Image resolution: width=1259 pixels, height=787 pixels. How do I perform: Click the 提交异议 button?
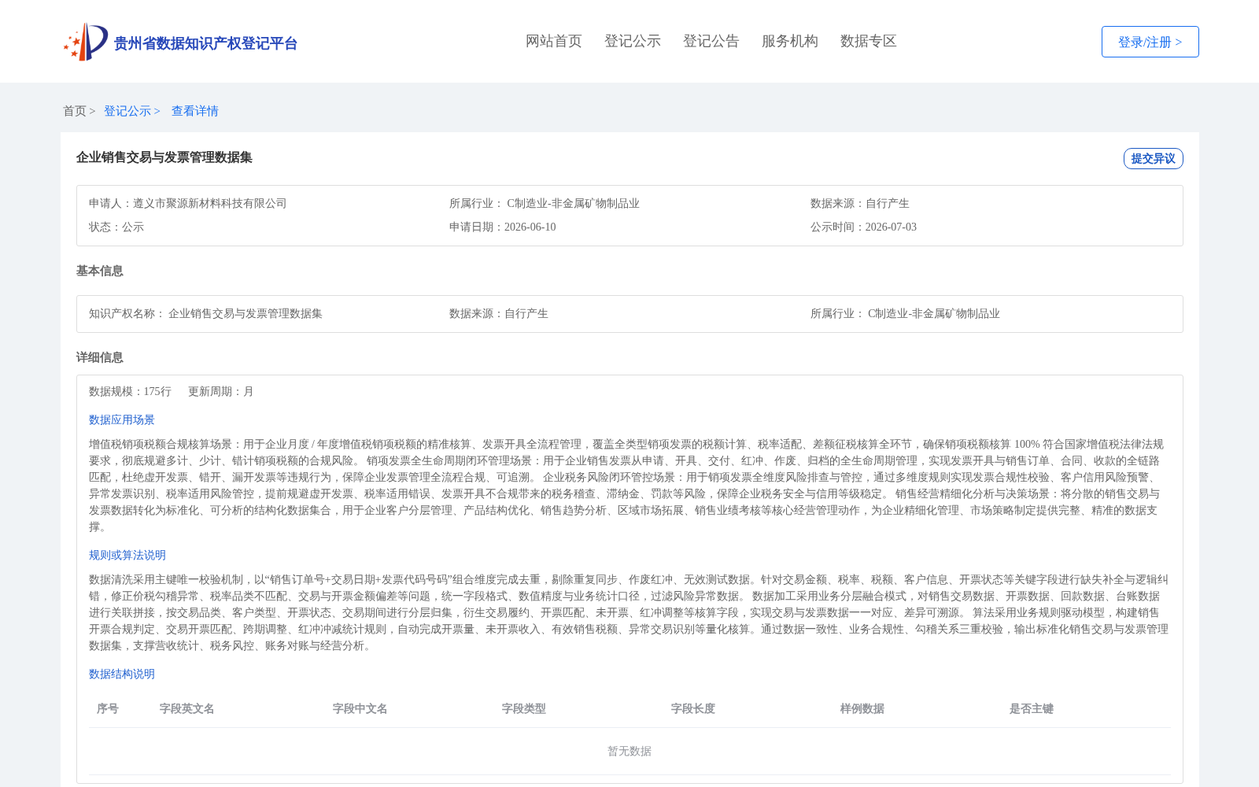pos(1153,158)
